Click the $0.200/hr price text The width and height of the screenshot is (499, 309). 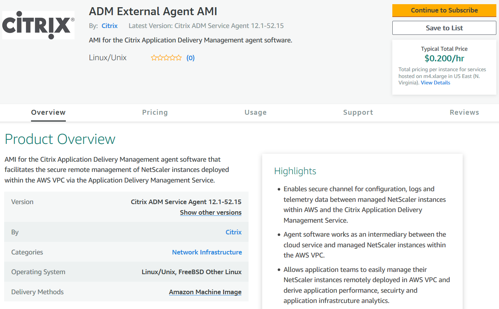pyautogui.click(x=444, y=58)
